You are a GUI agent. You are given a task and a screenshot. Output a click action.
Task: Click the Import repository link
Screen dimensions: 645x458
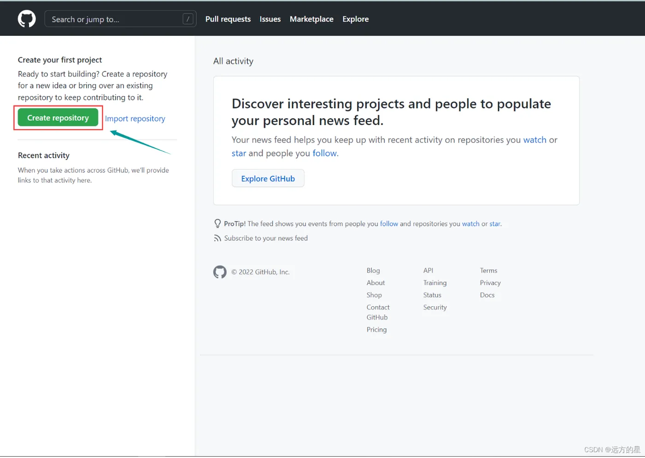tap(135, 119)
